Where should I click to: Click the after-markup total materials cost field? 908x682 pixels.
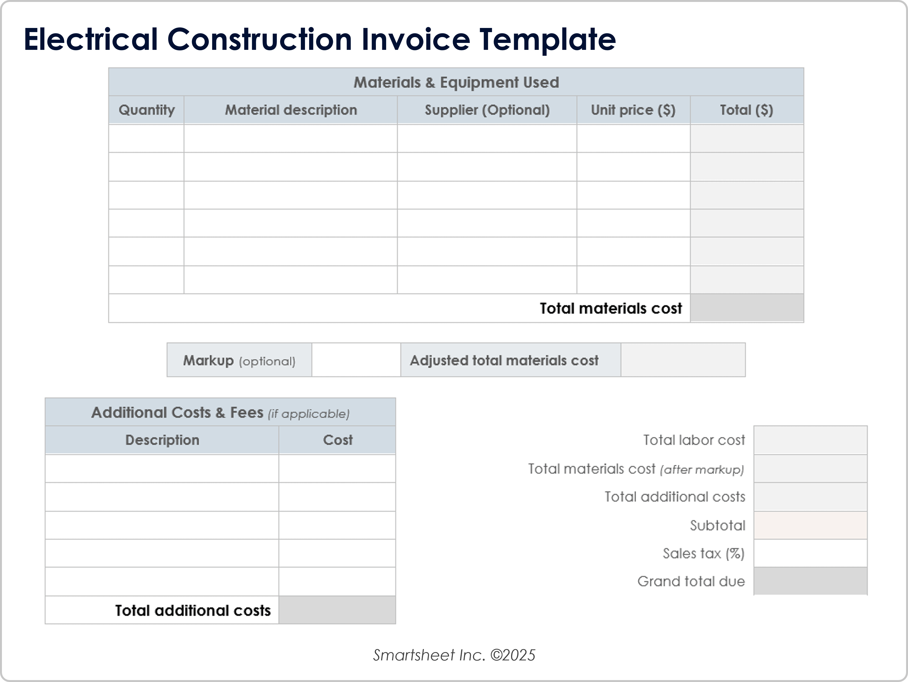click(x=810, y=469)
